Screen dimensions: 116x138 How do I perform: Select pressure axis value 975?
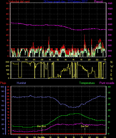pyautogui.click(x=110, y=56)
